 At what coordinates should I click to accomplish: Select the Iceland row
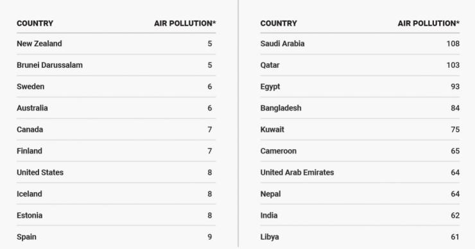(x=116, y=194)
